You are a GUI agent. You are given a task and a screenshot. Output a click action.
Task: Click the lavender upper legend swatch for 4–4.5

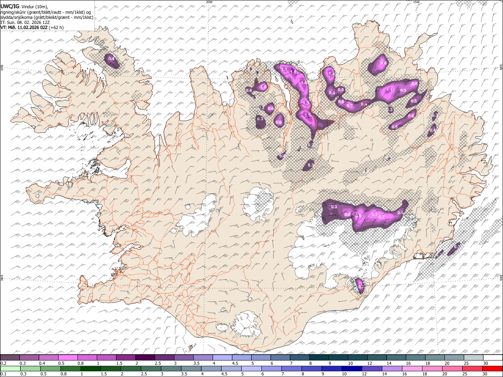tap(222, 358)
